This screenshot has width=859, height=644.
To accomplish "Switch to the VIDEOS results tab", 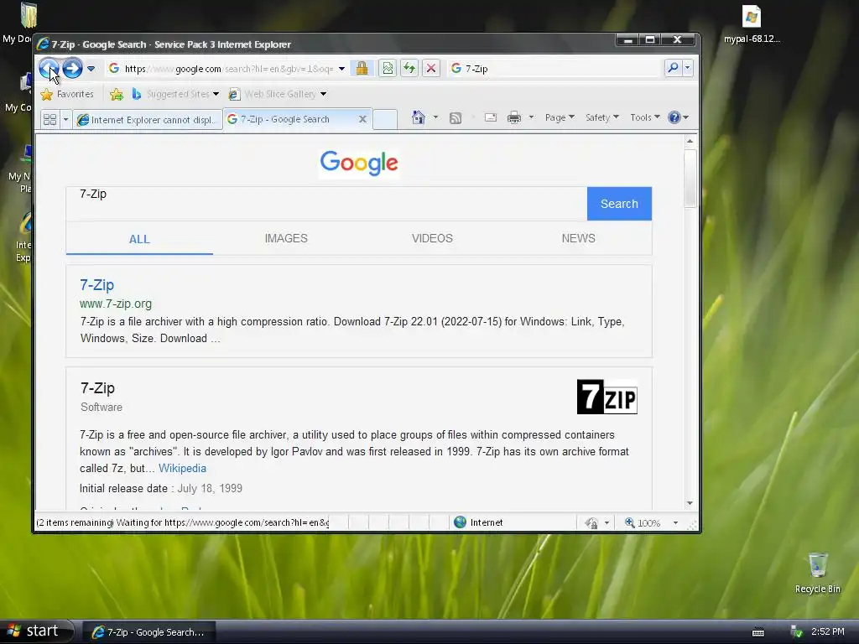I will click(432, 238).
